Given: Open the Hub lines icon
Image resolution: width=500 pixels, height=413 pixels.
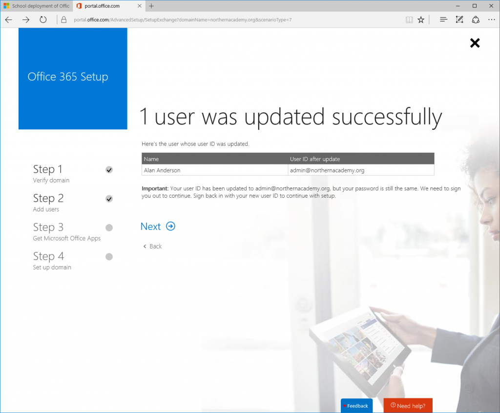Looking at the screenshot, I should coord(443,20).
